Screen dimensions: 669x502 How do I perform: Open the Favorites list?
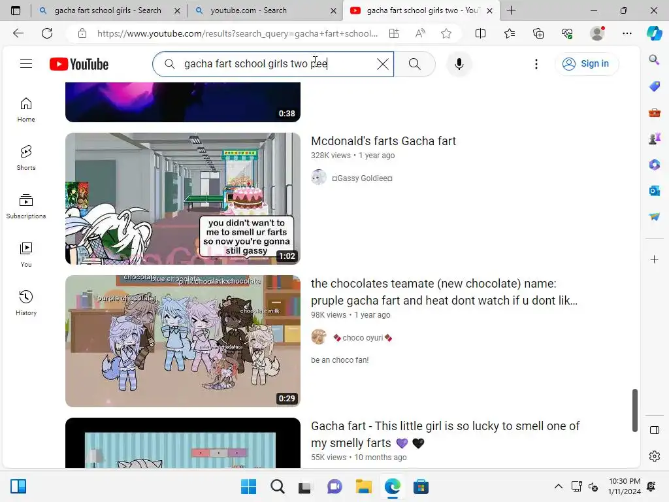pyautogui.click(x=510, y=33)
